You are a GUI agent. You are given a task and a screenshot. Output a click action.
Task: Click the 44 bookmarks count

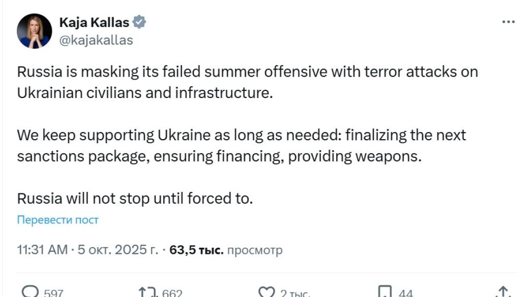(406, 293)
